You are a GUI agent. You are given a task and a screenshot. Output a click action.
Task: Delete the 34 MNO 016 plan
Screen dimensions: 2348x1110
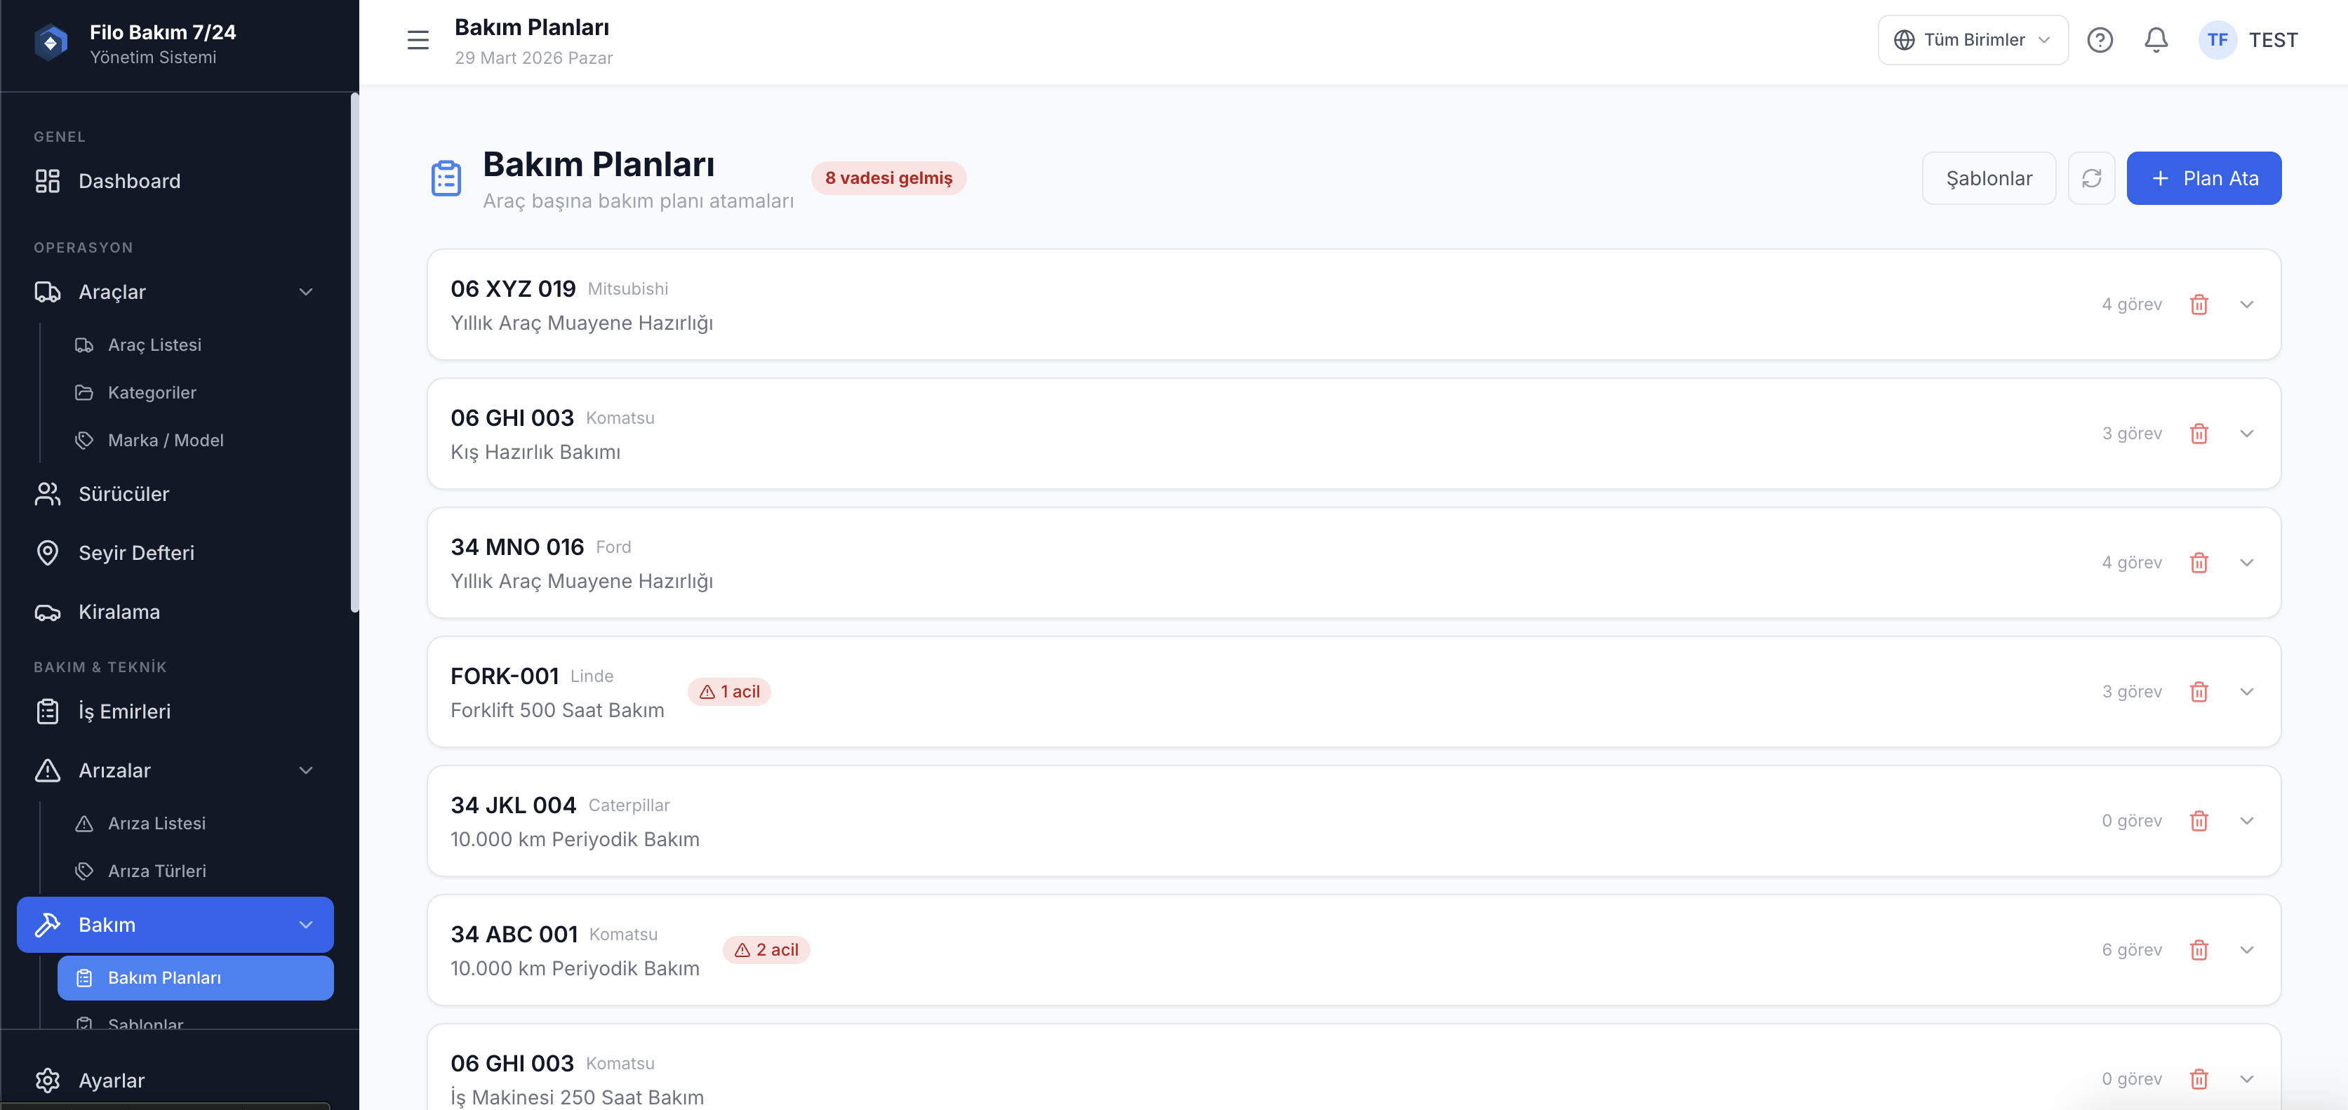2199,562
